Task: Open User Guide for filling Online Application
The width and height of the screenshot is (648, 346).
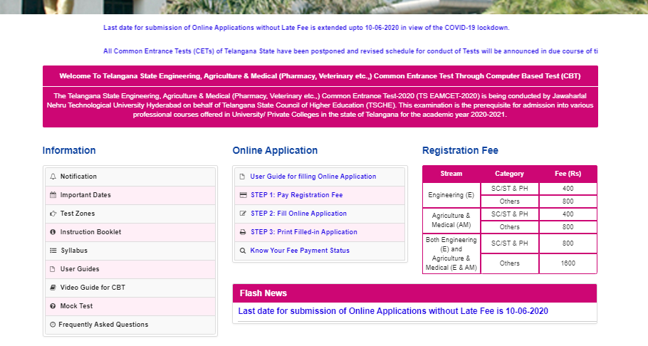Action: (313, 177)
